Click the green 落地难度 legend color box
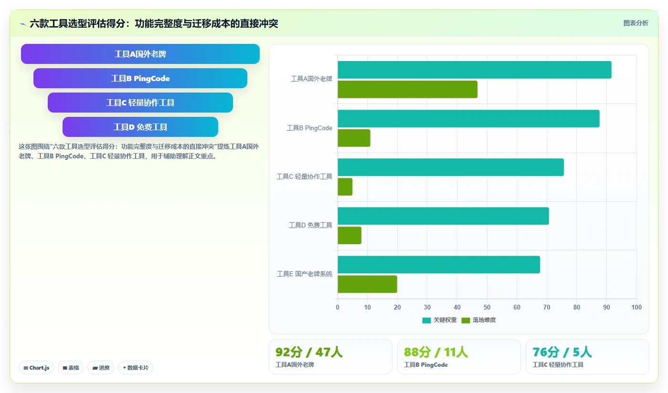 [x=466, y=320]
